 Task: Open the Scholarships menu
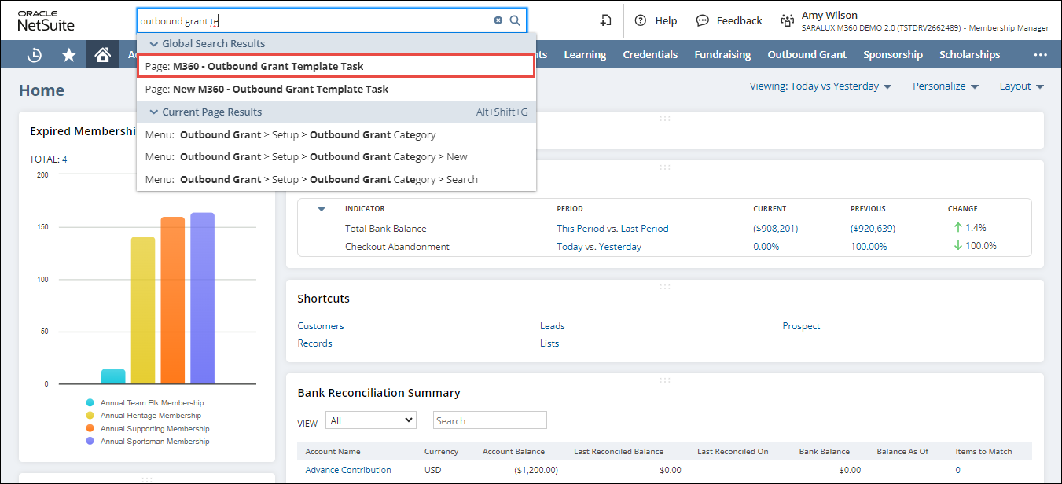969,55
